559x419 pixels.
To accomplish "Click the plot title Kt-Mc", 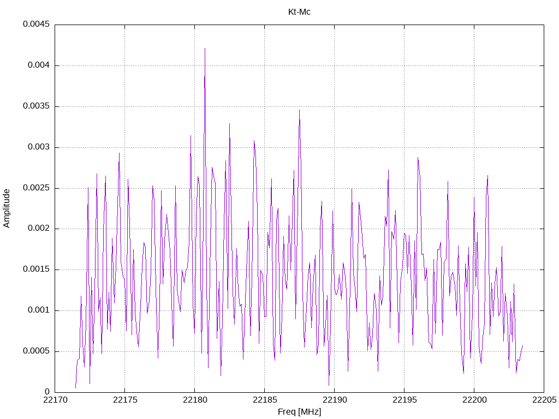I will click(299, 12).
